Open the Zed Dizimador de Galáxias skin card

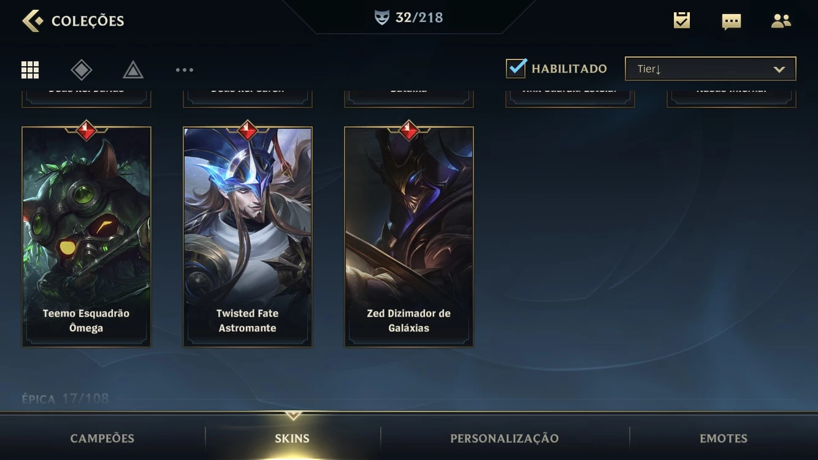[409, 236]
